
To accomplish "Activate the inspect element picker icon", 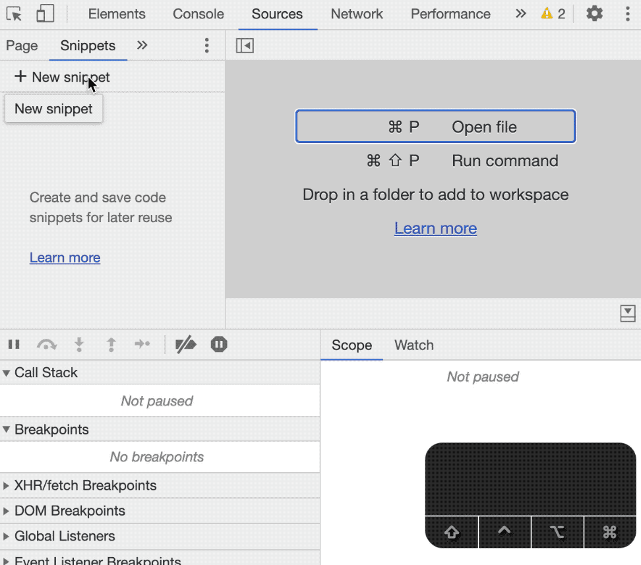I will 14,14.
